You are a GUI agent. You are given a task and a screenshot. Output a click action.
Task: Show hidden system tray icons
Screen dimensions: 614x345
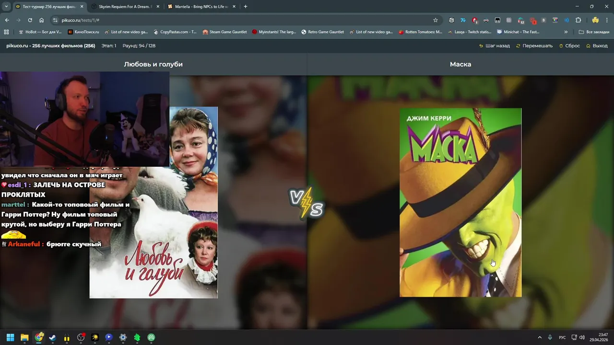pyautogui.click(x=539, y=337)
